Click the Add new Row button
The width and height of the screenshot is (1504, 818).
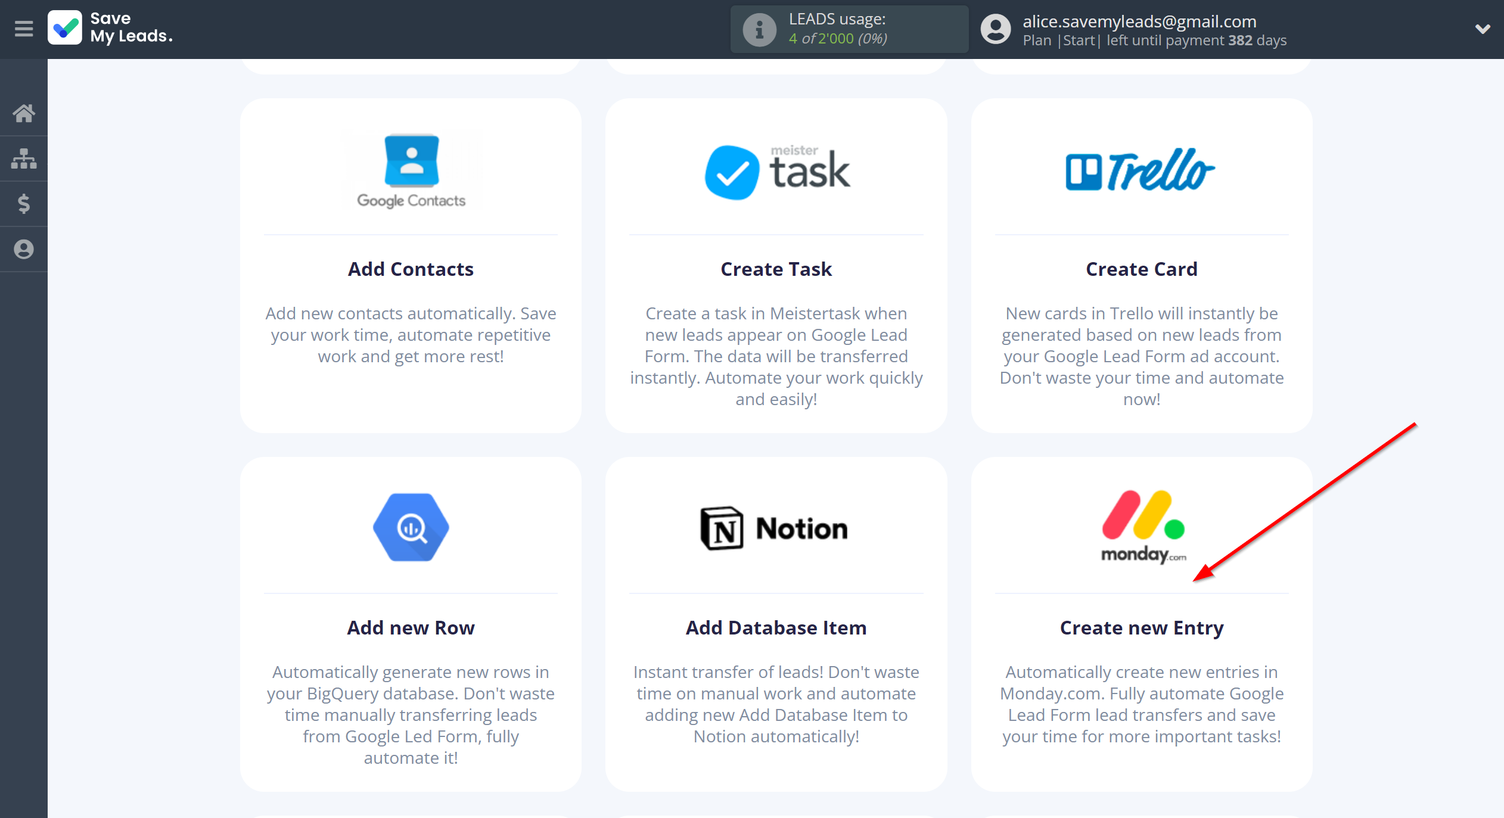(x=410, y=627)
